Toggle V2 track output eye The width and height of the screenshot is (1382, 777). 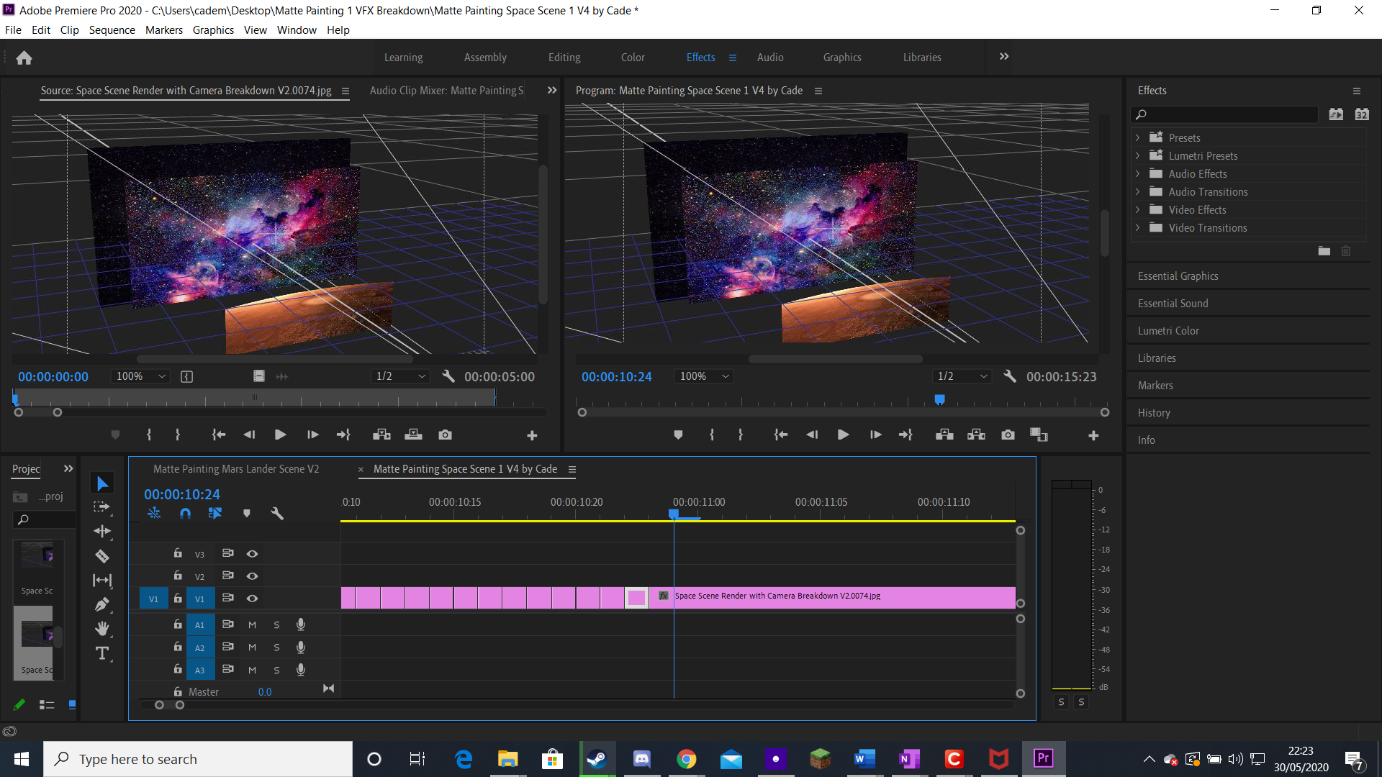(x=252, y=576)
